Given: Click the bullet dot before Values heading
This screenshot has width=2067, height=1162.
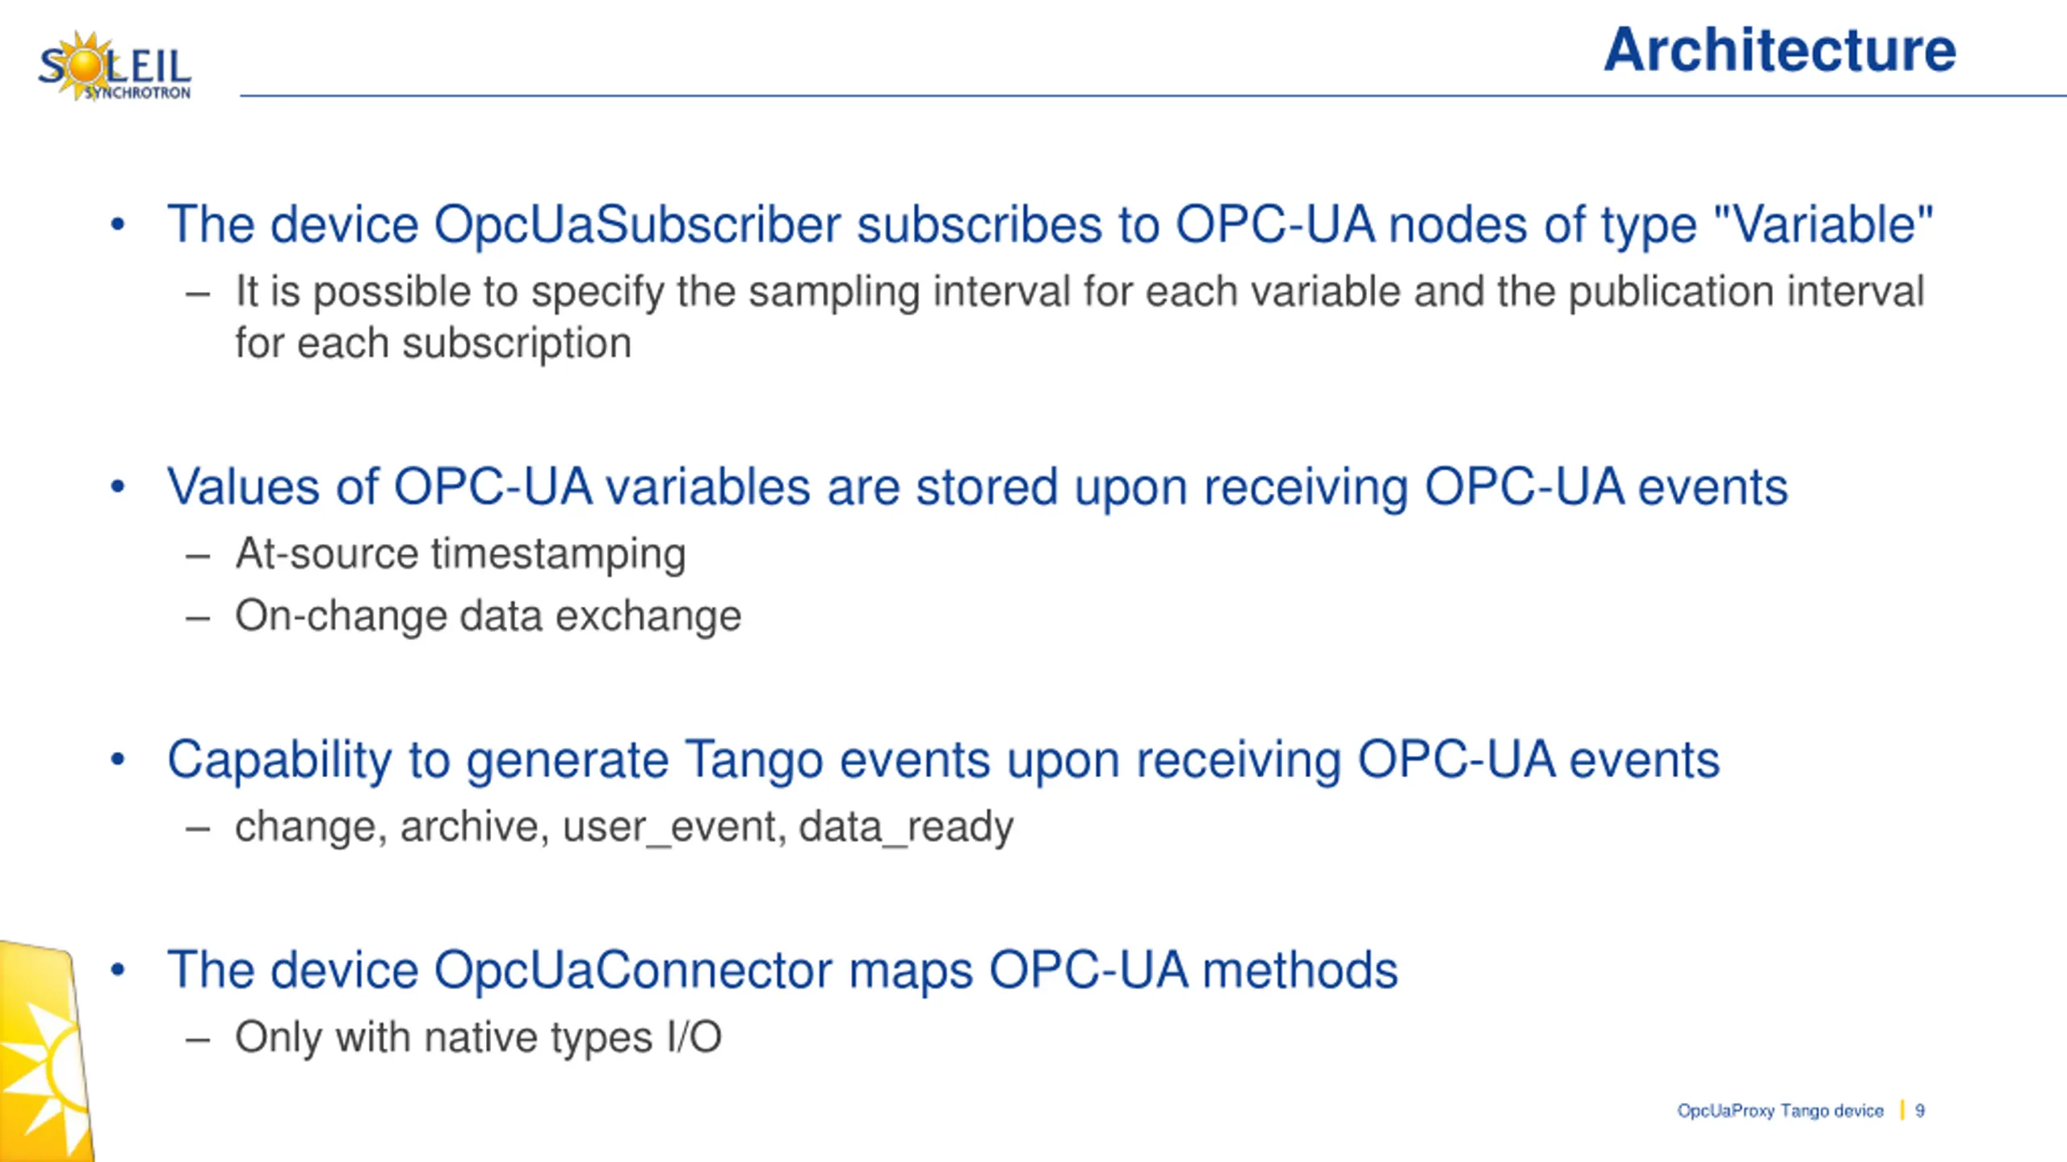Looking at the screenshot, I should (x=118, y=488).
